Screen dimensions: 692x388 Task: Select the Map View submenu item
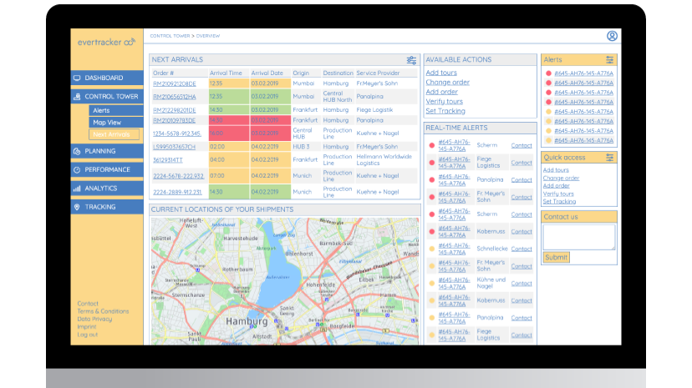coord(115,123)
